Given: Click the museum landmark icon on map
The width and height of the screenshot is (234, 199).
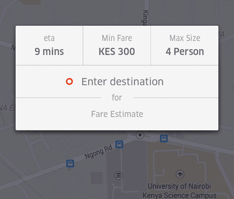Looking at the screenshot, I should (x=119, y=175).
